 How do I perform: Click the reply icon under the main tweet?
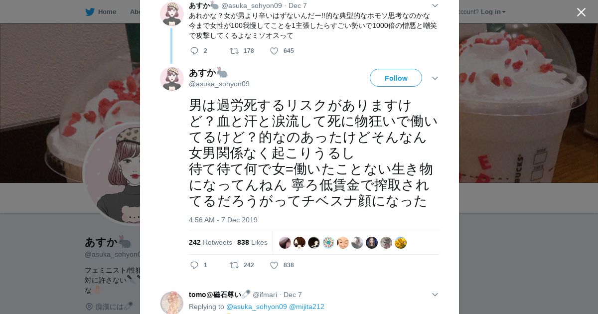click(194, 265)
